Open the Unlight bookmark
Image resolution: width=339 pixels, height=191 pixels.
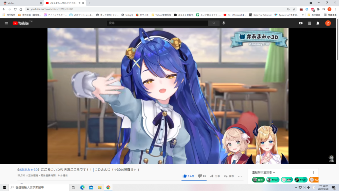point(127,15)
